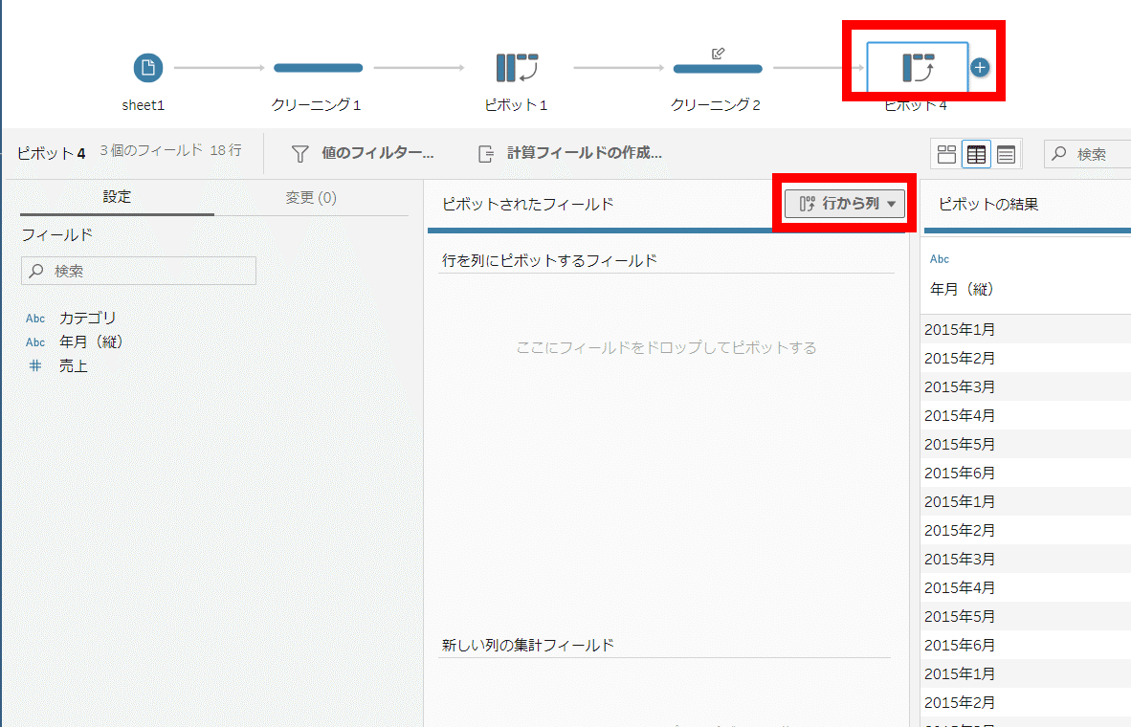This screenshot has height=727, width=1131.
Task: Open the 設定 tab
Action: (x=117, y=197)
